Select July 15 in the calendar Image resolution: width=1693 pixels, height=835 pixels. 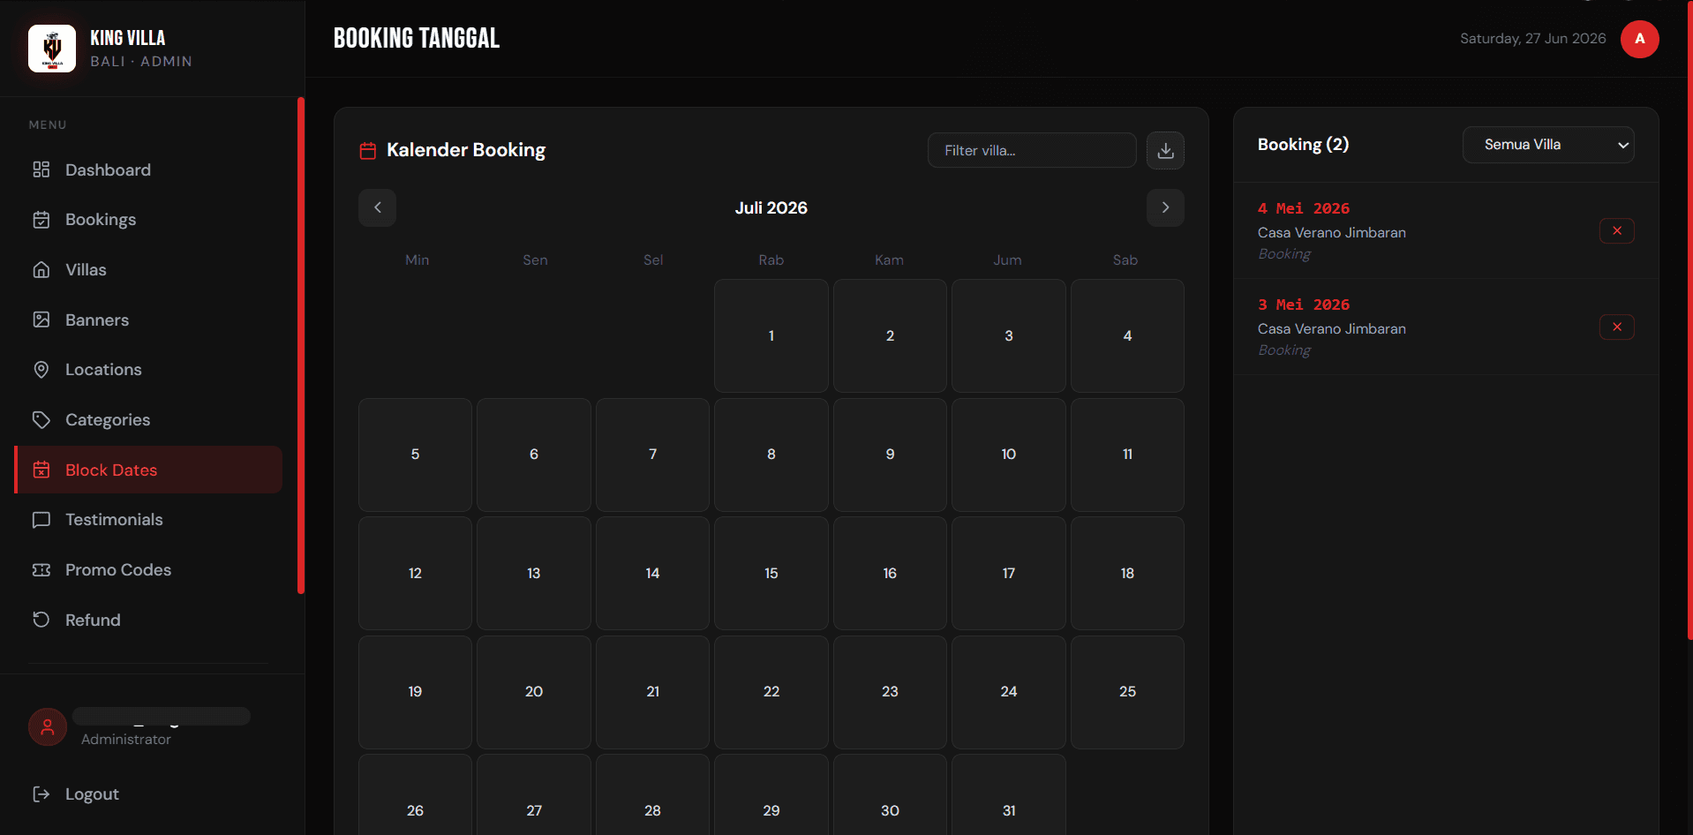point(771,573)
